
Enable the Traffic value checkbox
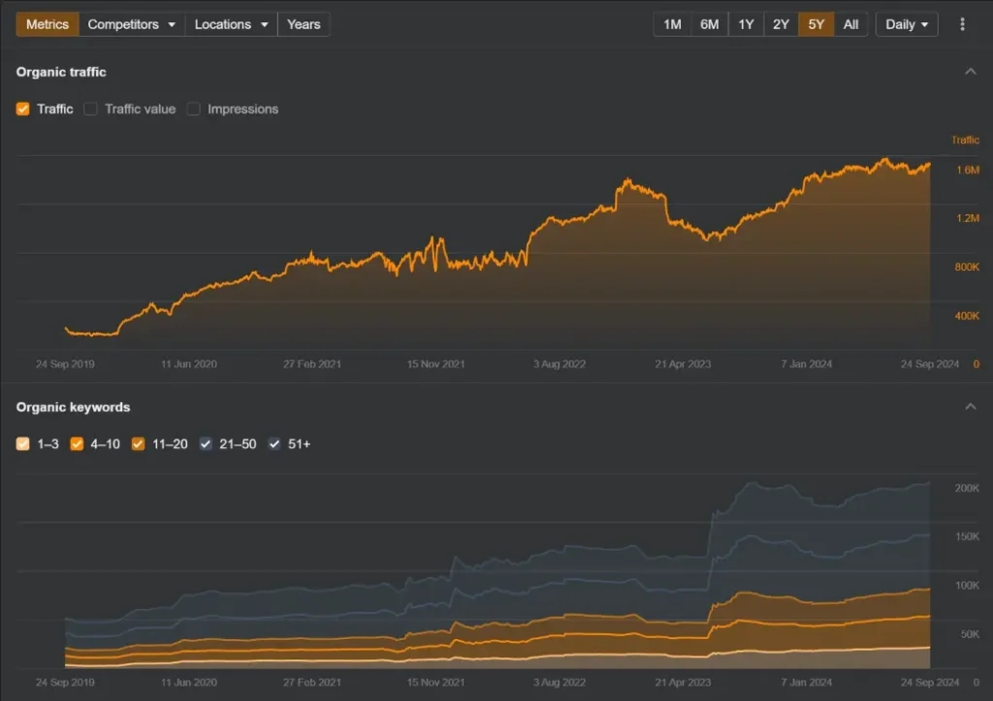coord(90,109)
